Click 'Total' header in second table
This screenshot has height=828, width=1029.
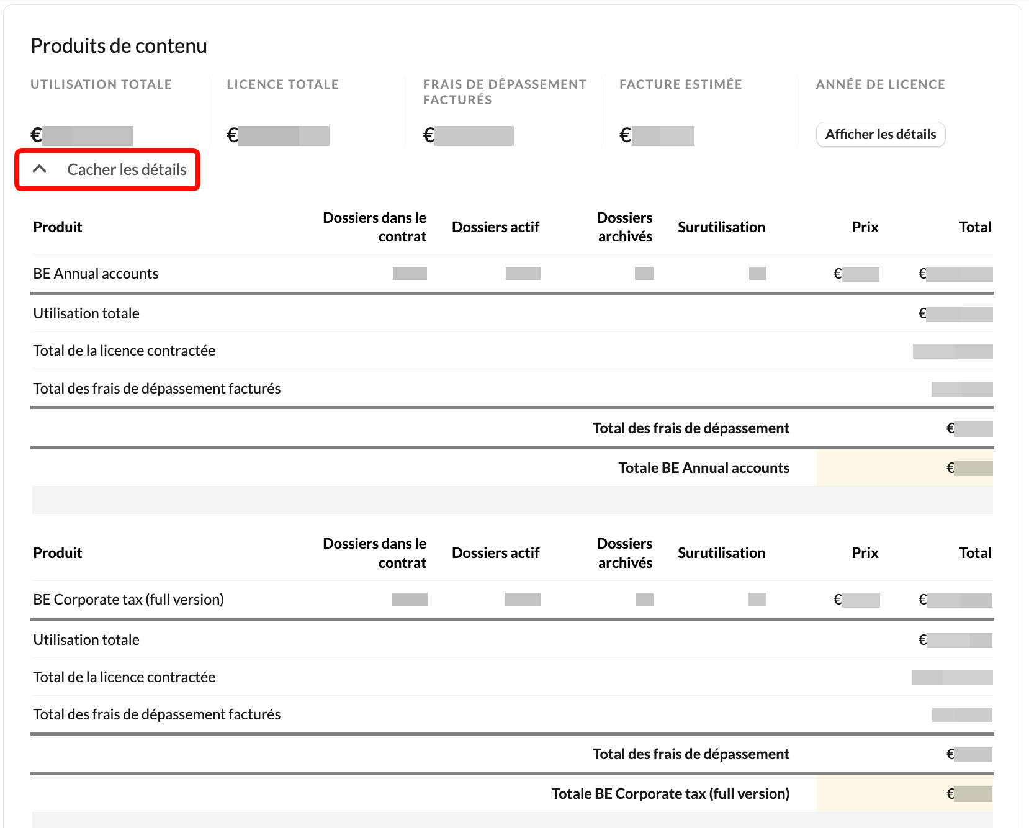click(x=975, y=553)
